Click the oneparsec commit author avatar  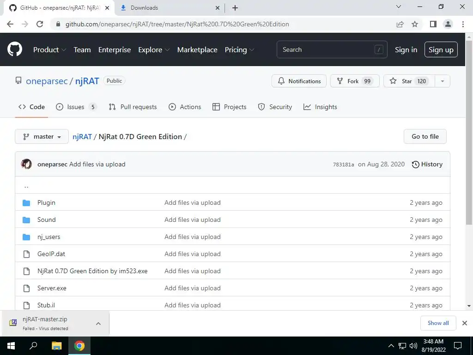26,164
